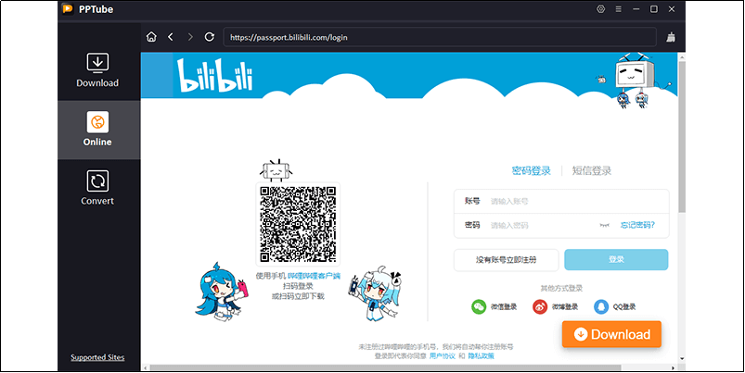Click the TV mascot in banner
This screenshot has height=373, width=745.
click(x=634, y=76)
